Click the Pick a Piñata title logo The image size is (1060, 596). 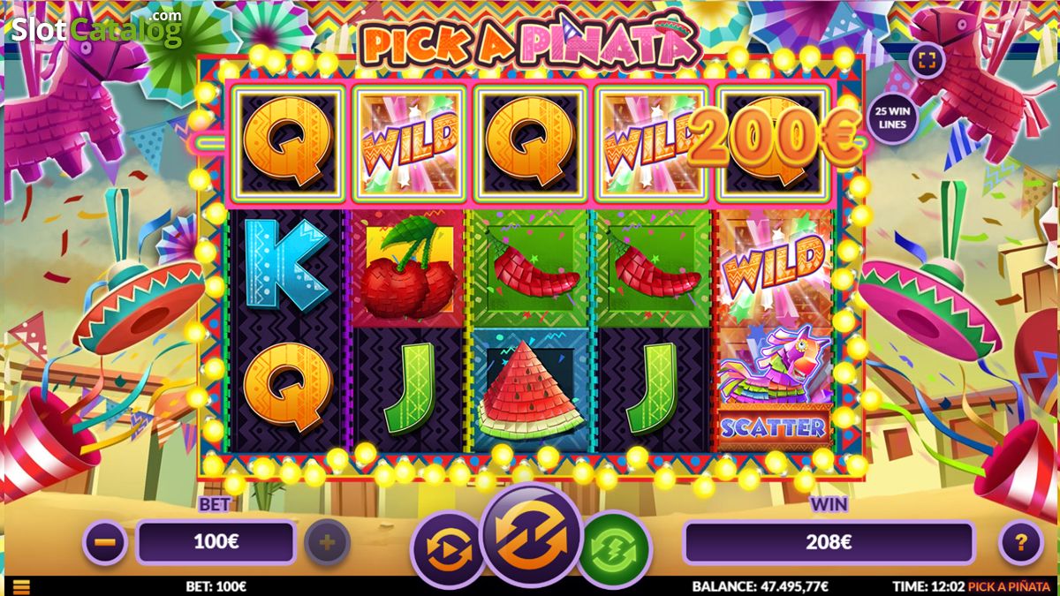click(528, 41)
